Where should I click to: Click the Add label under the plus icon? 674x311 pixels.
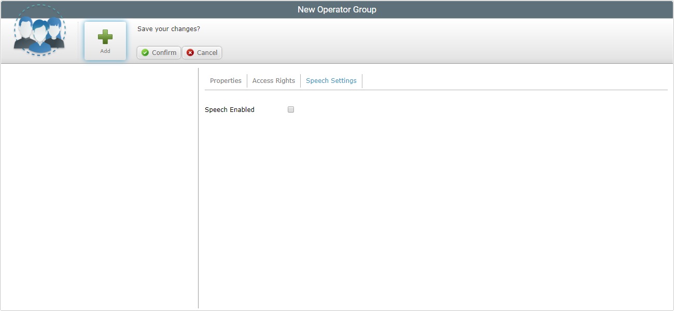(x=105, y=51)
